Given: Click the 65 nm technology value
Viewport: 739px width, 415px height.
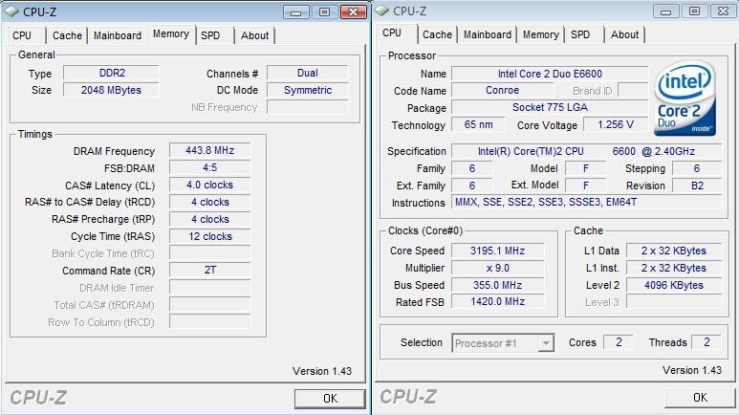Looking at the screenshot, I should pos(478,124).
